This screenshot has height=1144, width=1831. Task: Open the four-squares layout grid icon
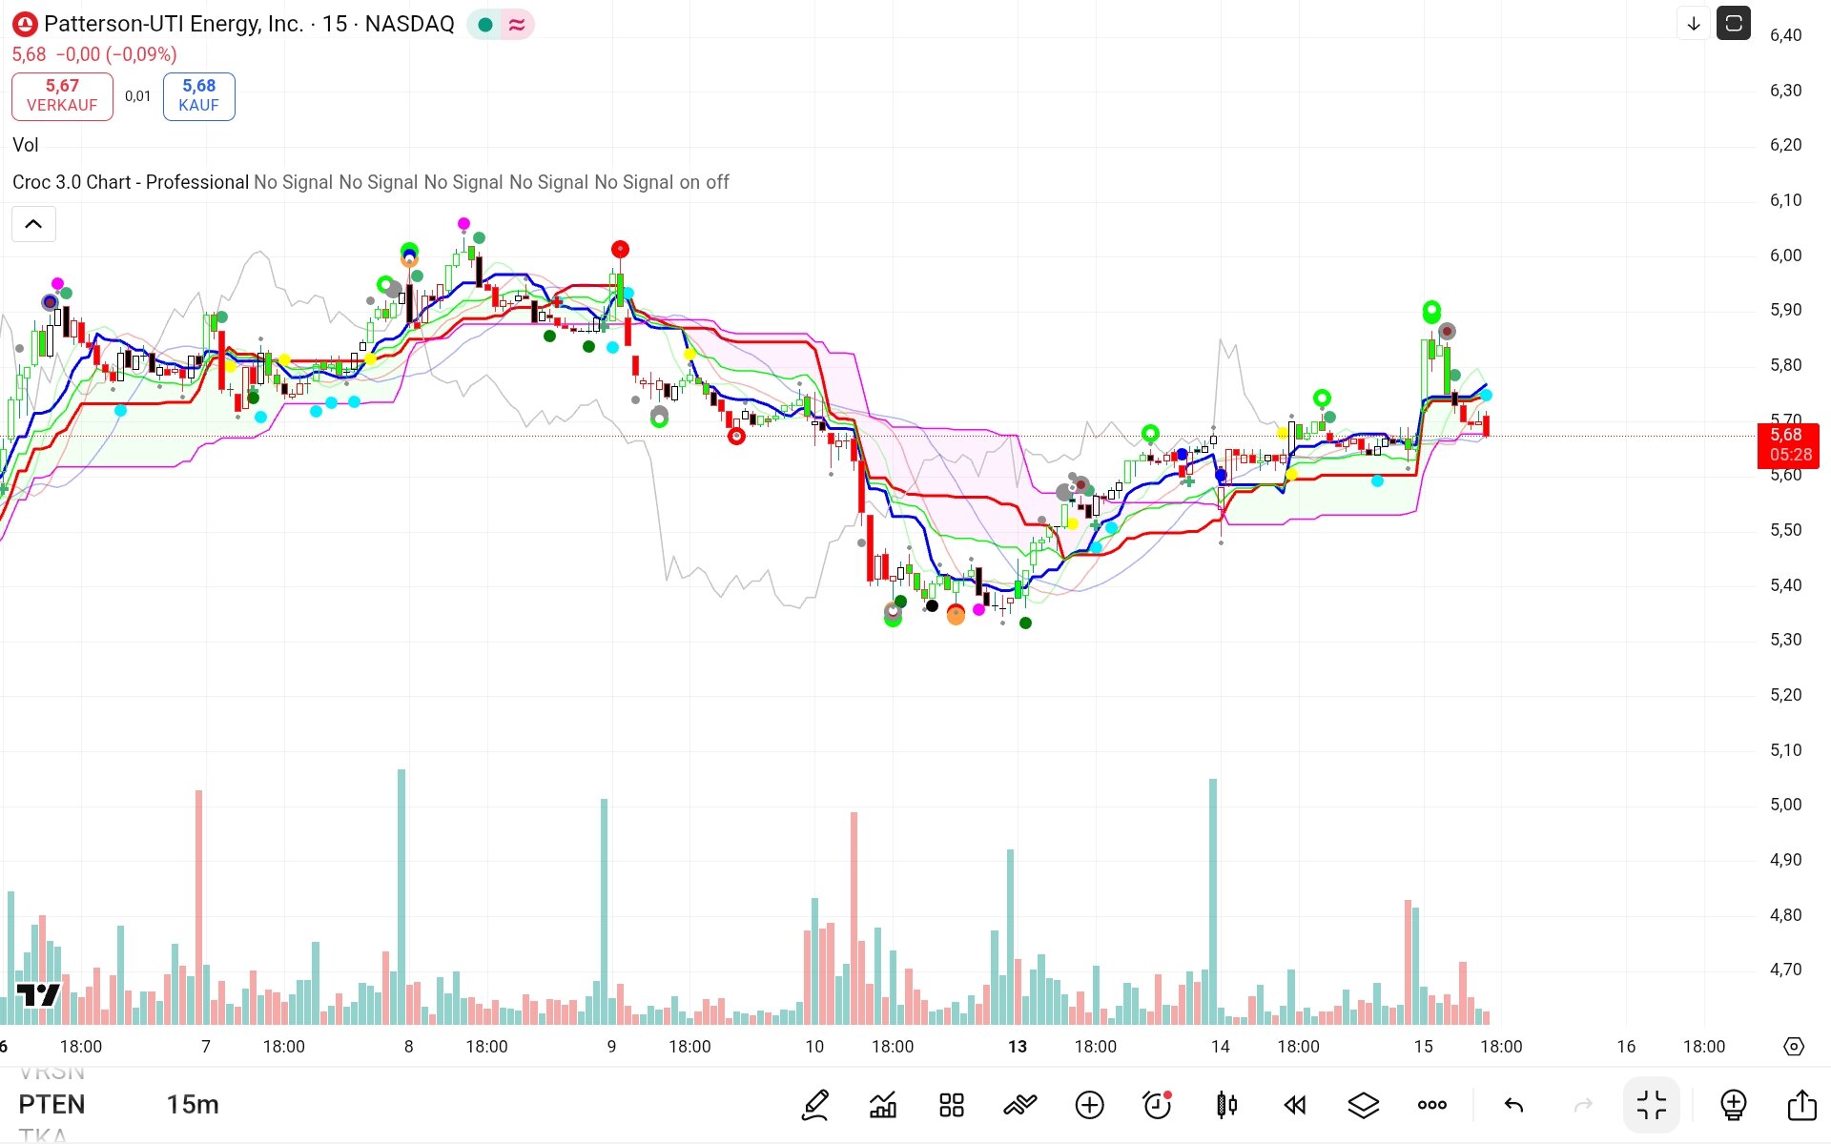[x=951, y=1105]
